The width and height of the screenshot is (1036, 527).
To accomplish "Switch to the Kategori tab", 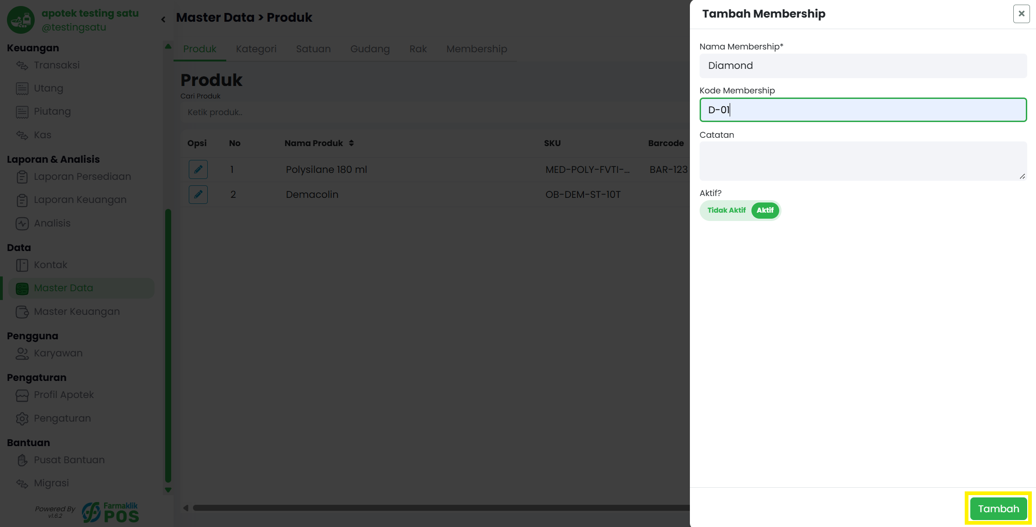I will (256, 49).
